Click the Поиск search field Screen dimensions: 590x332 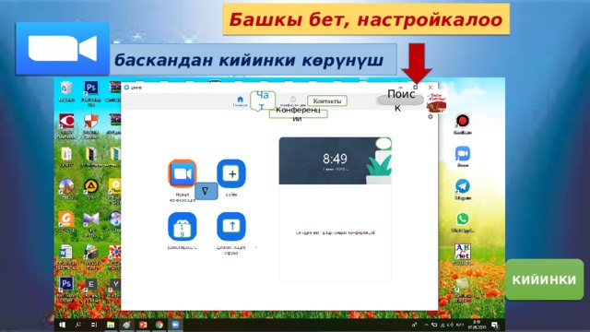[x=400, y=101]
